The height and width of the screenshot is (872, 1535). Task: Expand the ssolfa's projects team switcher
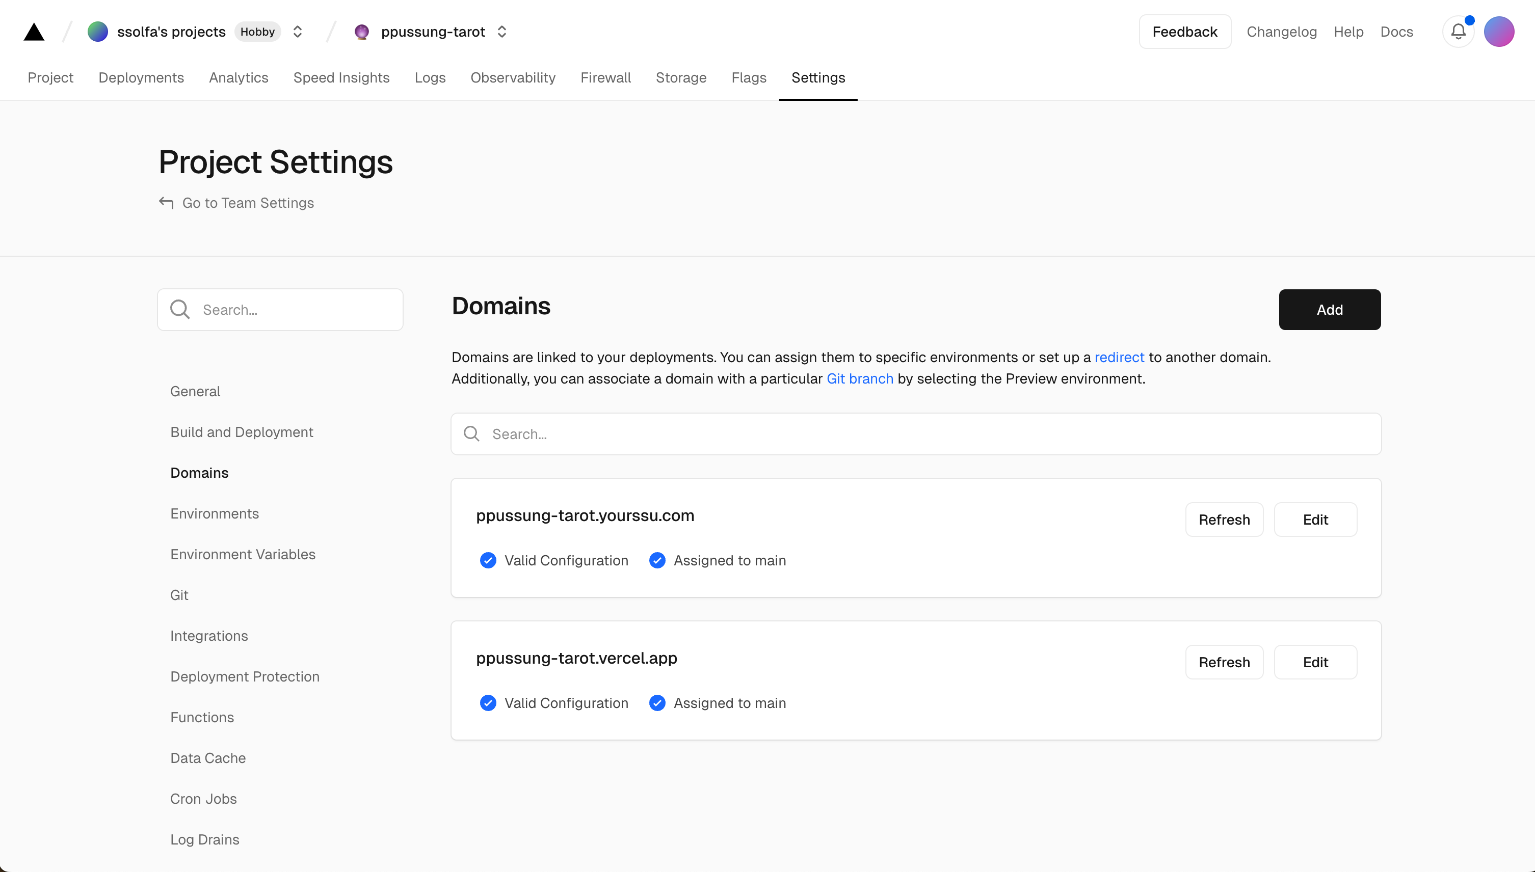(x=297, y=32)
